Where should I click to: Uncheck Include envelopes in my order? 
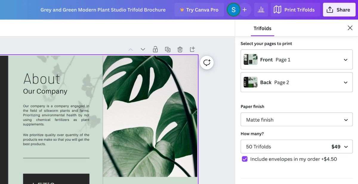[245, 159]
